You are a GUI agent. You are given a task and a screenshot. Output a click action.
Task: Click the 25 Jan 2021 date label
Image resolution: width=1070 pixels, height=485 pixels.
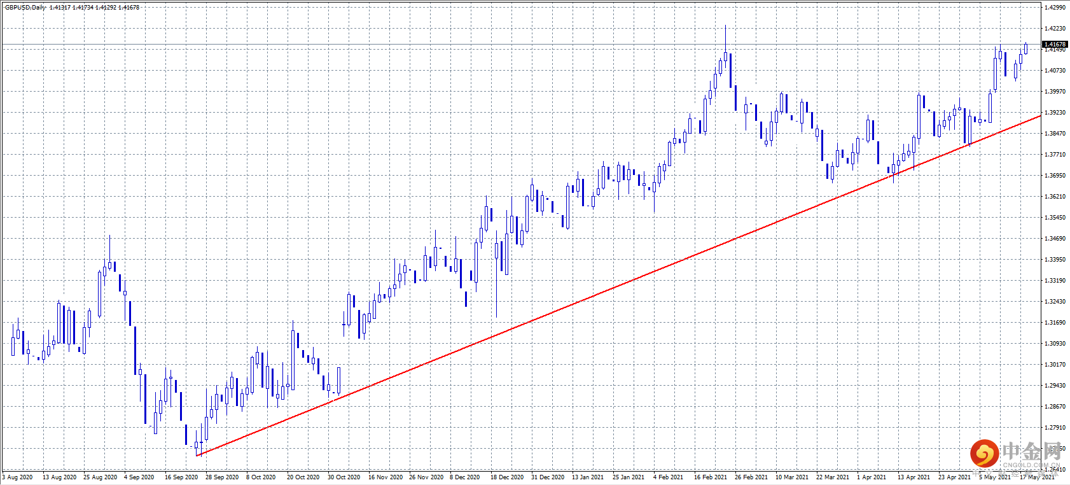(x=629, y=477)
